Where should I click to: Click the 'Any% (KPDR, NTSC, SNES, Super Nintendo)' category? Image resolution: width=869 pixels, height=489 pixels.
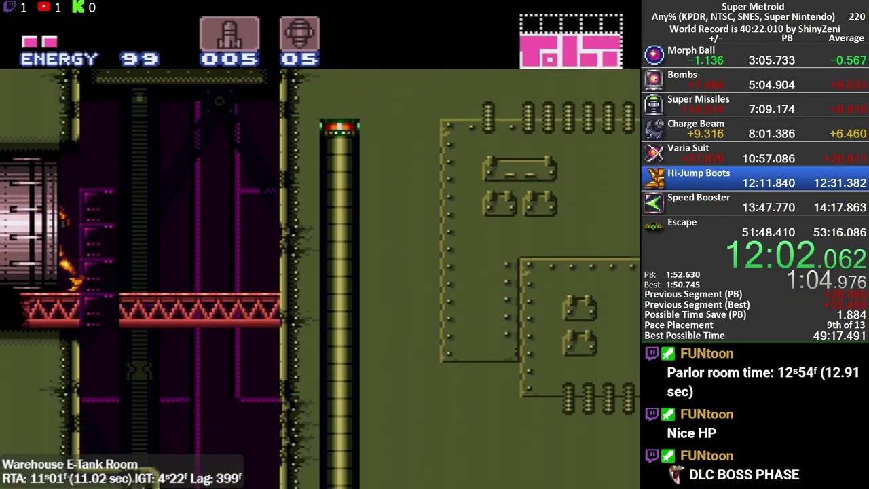pyautogui.click(x=743, y=17)
